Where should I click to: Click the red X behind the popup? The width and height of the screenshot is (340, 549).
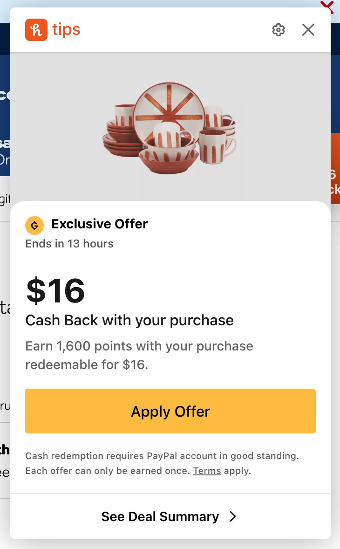pyautogui.click(x=327, y=6)
